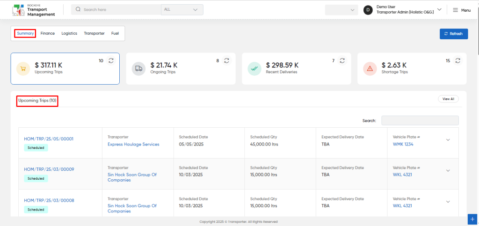Select the Shortage Trips warning icon

370,69
